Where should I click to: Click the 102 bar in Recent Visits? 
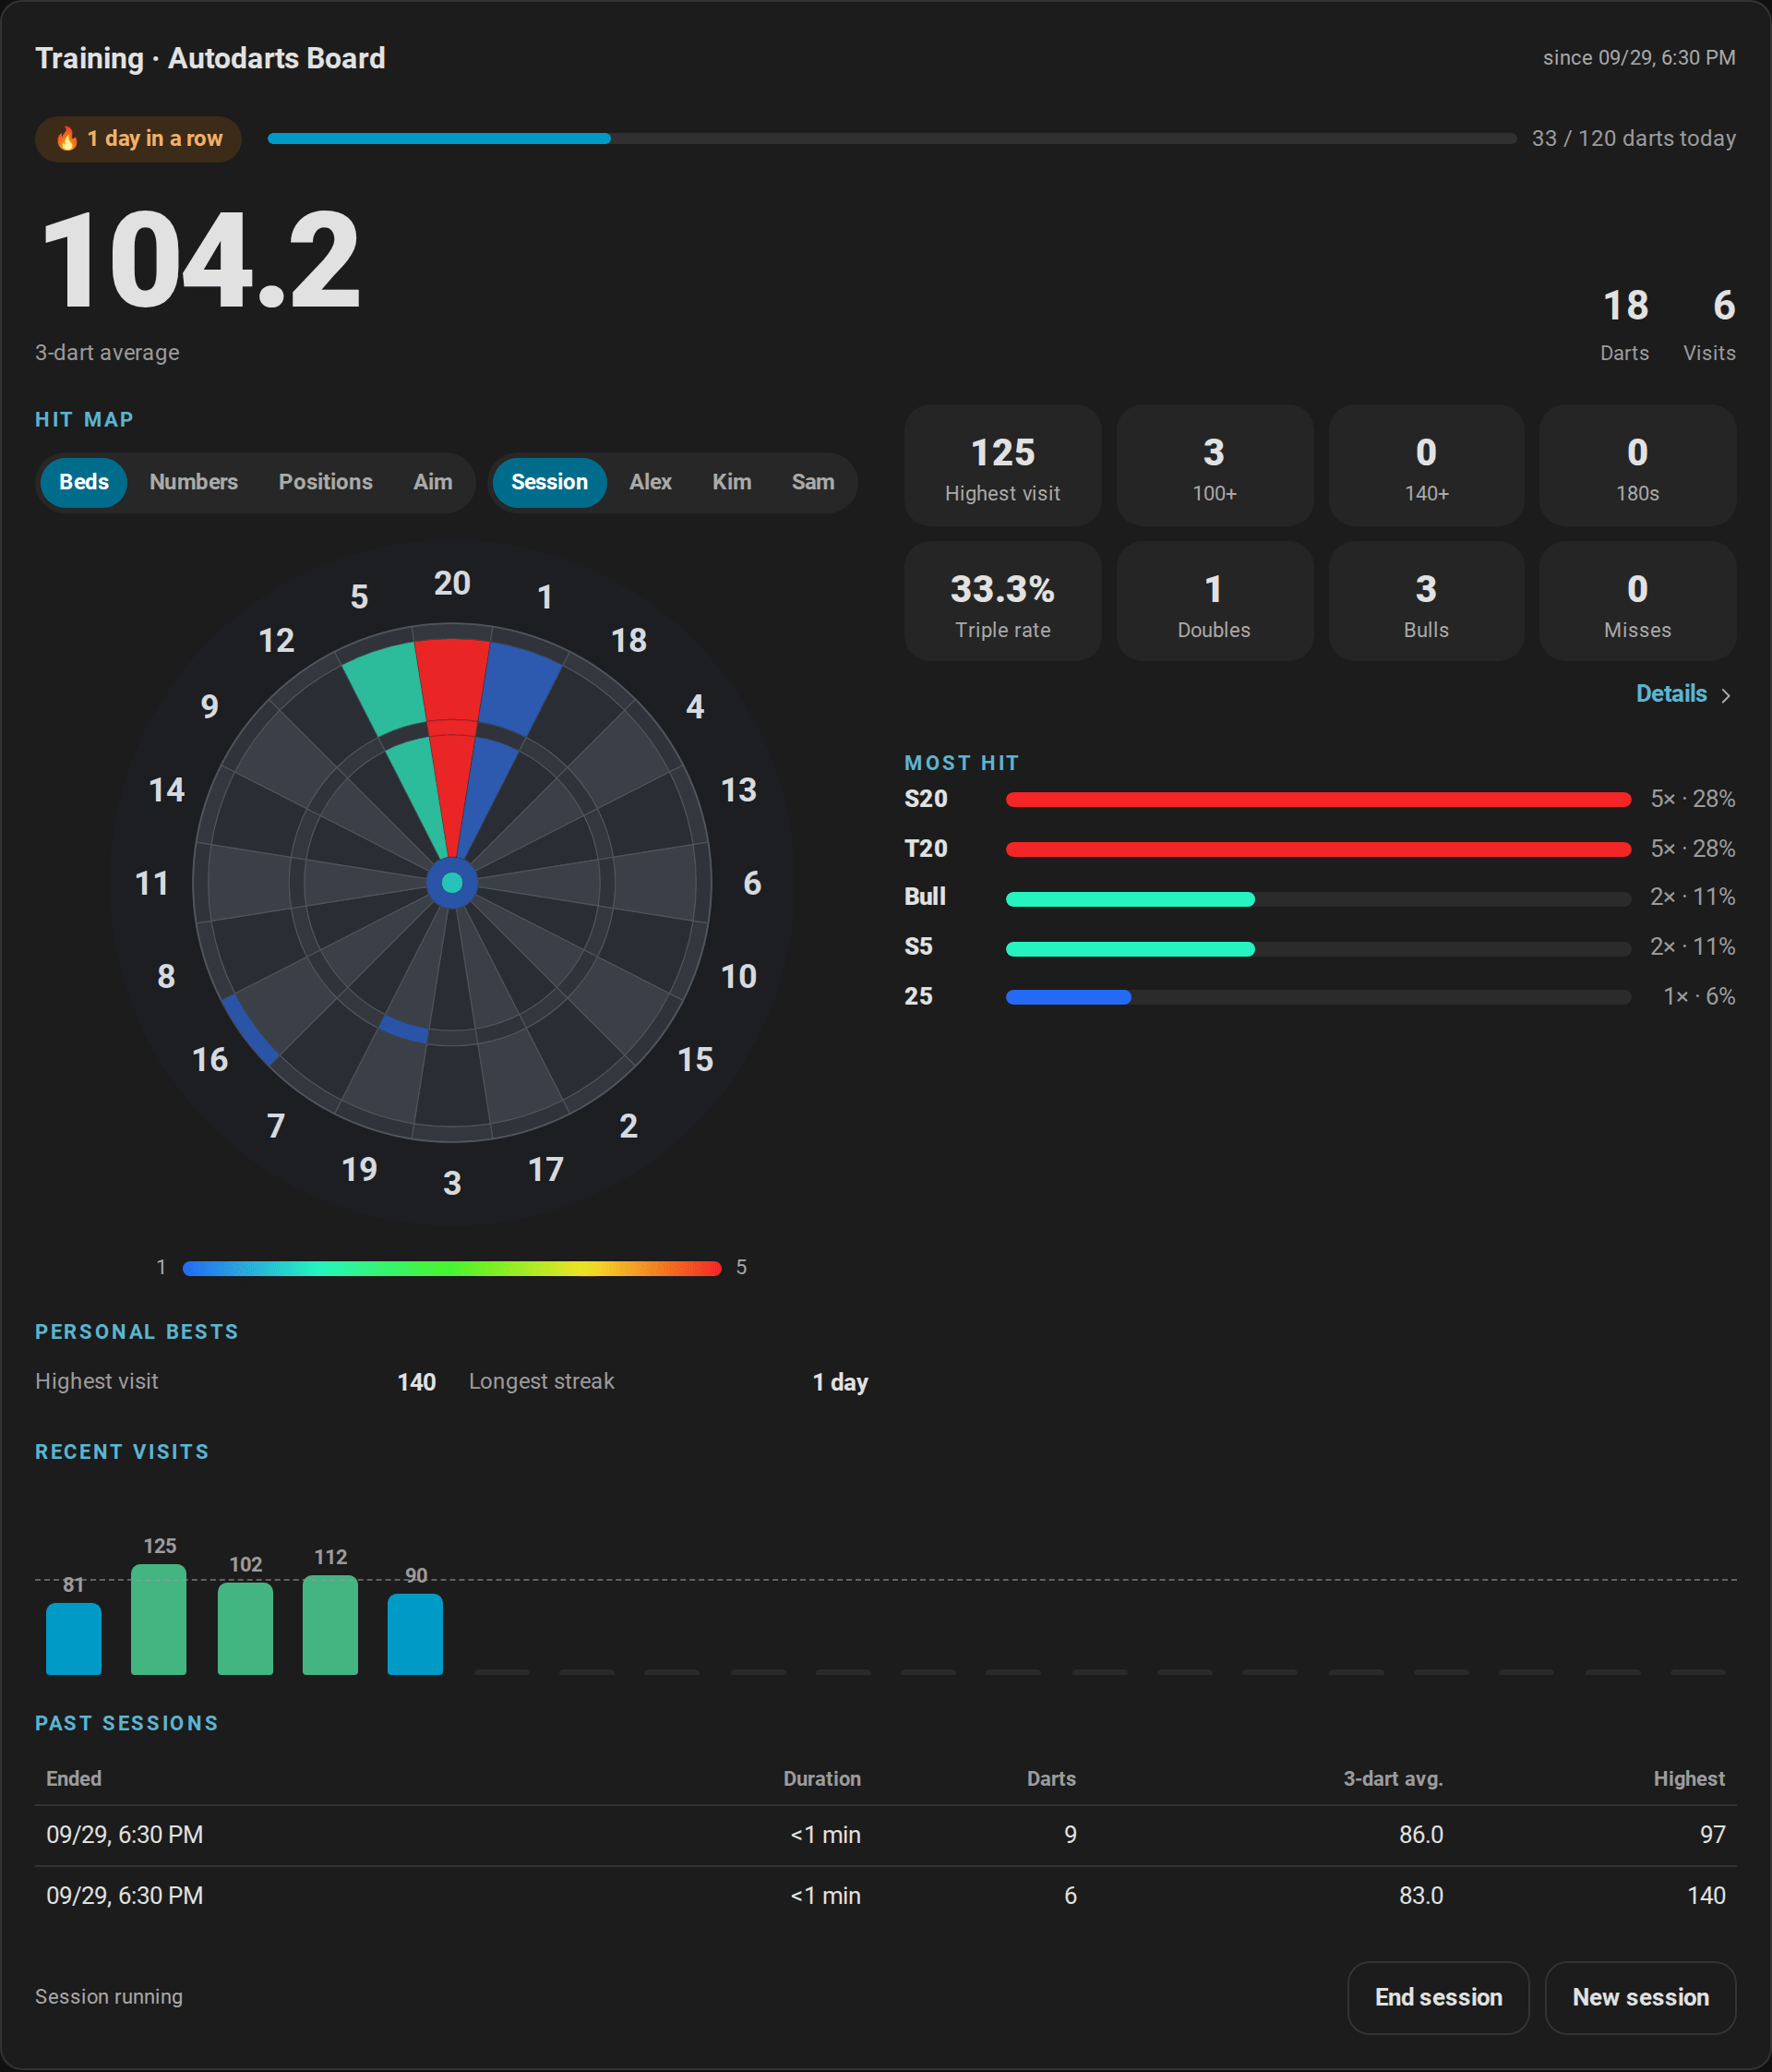[x=245, y=1629]
